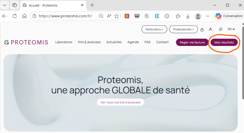Click Voir tous nos kits d'analyses

(120, 102)
